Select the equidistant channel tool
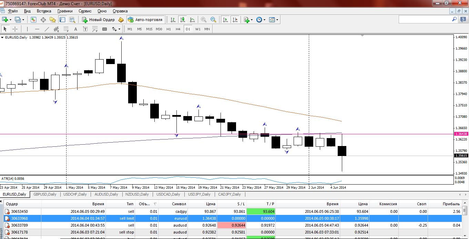This screenshot has width=469, height=239. (x=57, y=29)
